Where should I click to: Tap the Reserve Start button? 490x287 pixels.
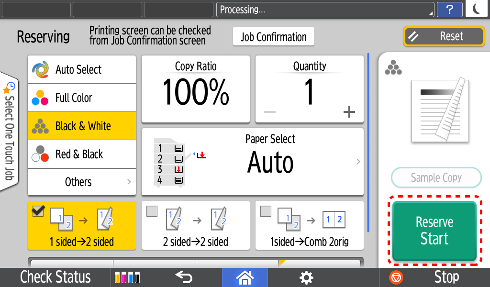[434, 231]
